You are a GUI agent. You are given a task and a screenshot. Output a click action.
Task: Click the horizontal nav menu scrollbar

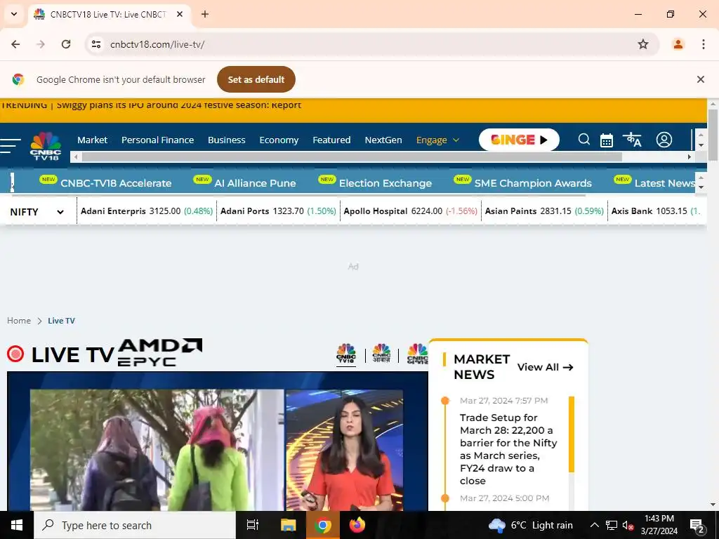click(x=351, y=157)
